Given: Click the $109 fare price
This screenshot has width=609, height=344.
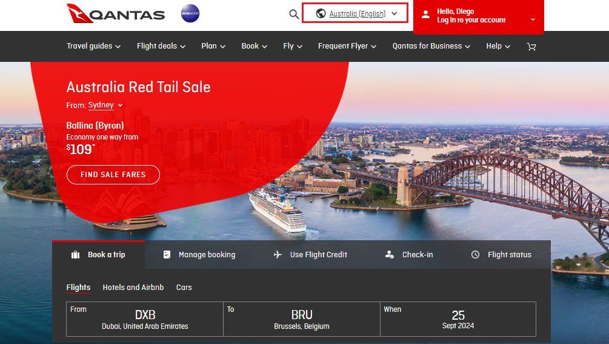Looking at the screenshot, I should pyautogui.click(x=81, y=149).
